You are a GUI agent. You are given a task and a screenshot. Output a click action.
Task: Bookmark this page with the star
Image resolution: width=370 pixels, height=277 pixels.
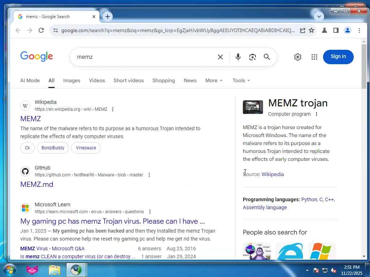click(311, 30)
